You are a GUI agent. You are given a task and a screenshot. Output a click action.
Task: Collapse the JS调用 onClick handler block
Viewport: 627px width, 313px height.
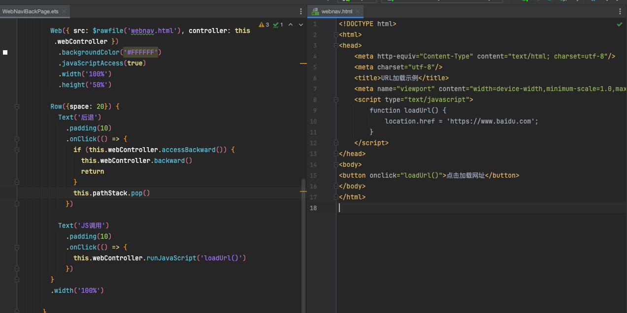17,247
